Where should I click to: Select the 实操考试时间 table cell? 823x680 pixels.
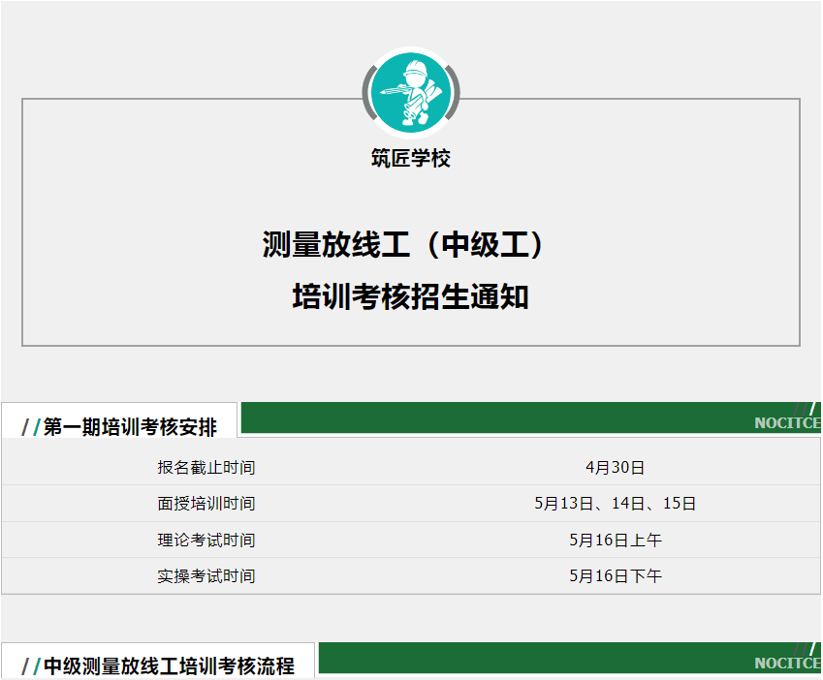coord(206,575)
